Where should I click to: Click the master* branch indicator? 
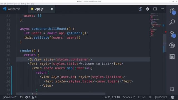[10, 97]
